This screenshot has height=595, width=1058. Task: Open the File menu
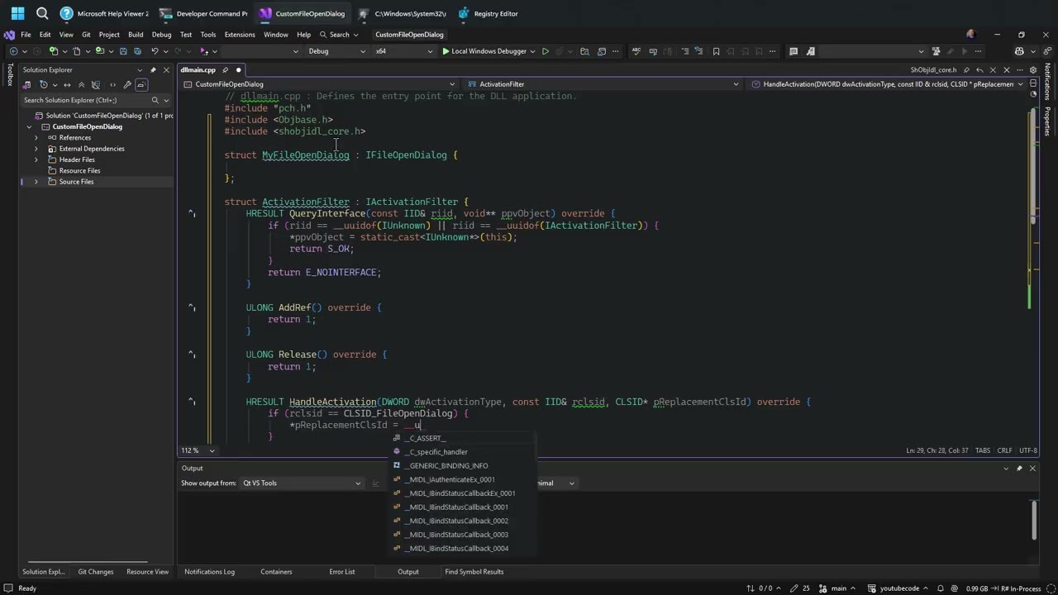click(26, 35)
